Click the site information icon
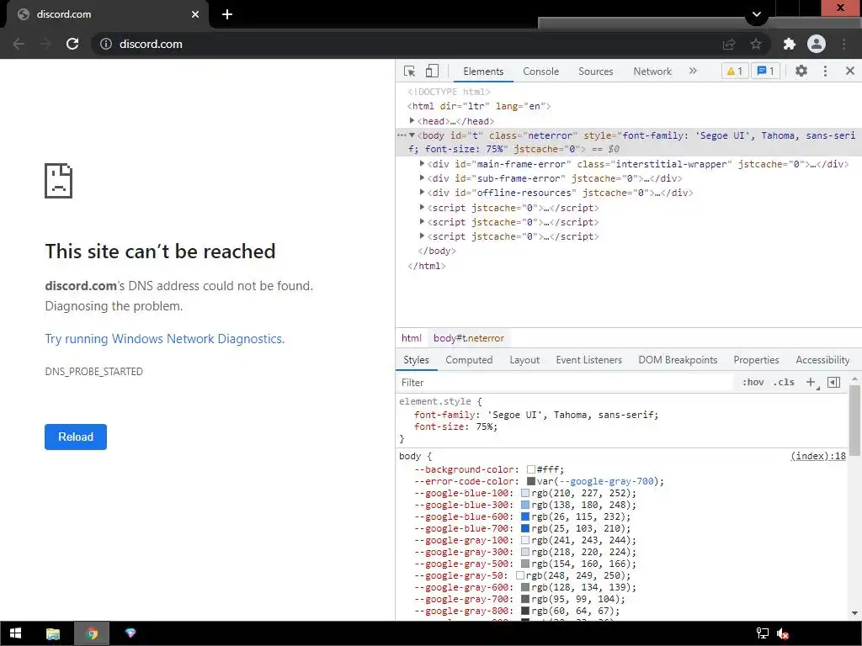The height and width of the screenshot is (646, 862). pyautogui.click(x=105, y=44)
